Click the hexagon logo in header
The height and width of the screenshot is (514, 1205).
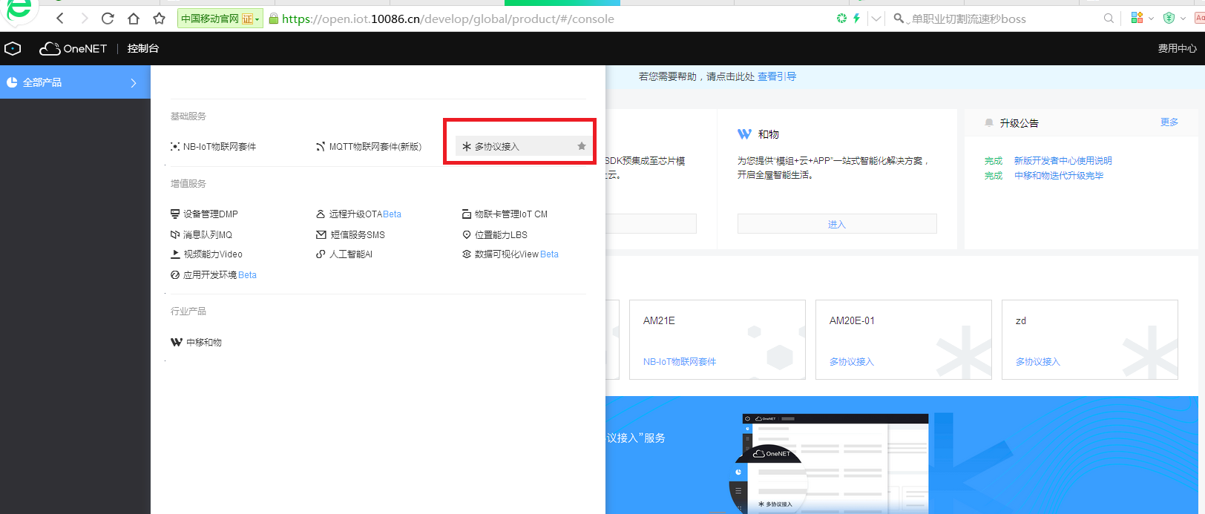click(13, 48)
